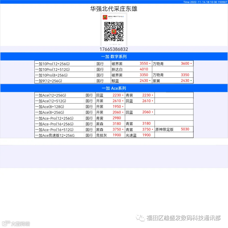Click 开黑 price 2610

tap(117, 101)
